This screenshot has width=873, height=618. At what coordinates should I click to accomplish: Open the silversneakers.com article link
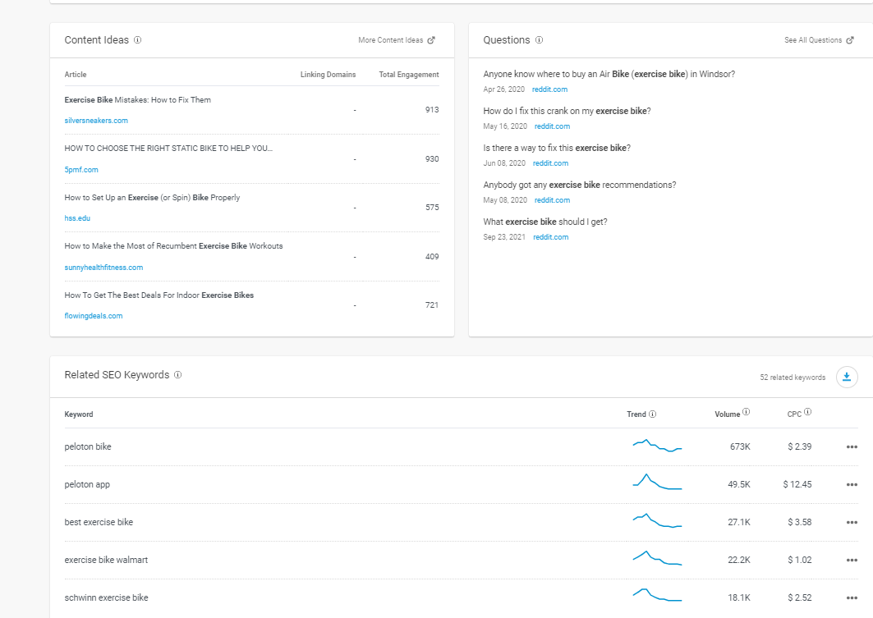pyautogui.click(x=96, y=121)
